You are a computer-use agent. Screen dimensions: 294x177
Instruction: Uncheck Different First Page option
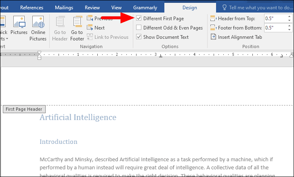[x=139, y=18]
